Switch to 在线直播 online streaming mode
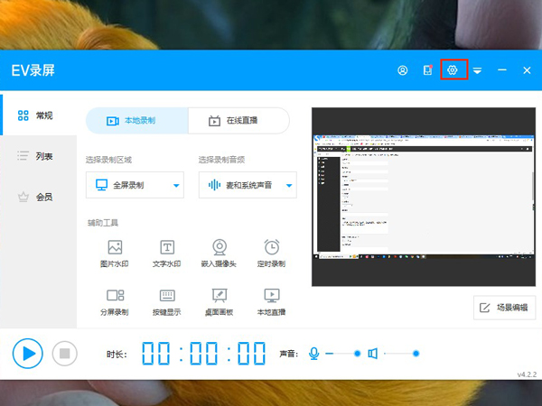This screenshot has height=406, width=542. (238, 121)
